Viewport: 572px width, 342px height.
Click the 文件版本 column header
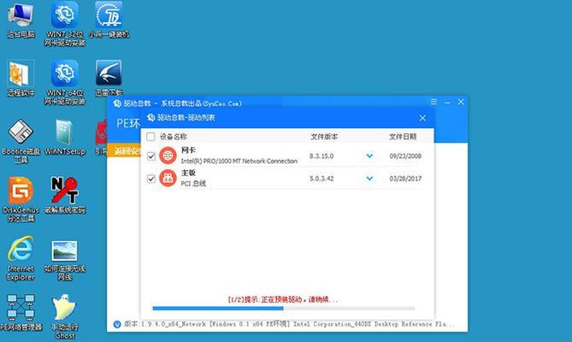[x=324, y=137]
